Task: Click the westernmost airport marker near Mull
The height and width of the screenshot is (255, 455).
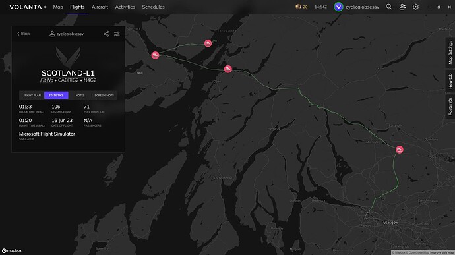Action: click(x=155, y=55)
